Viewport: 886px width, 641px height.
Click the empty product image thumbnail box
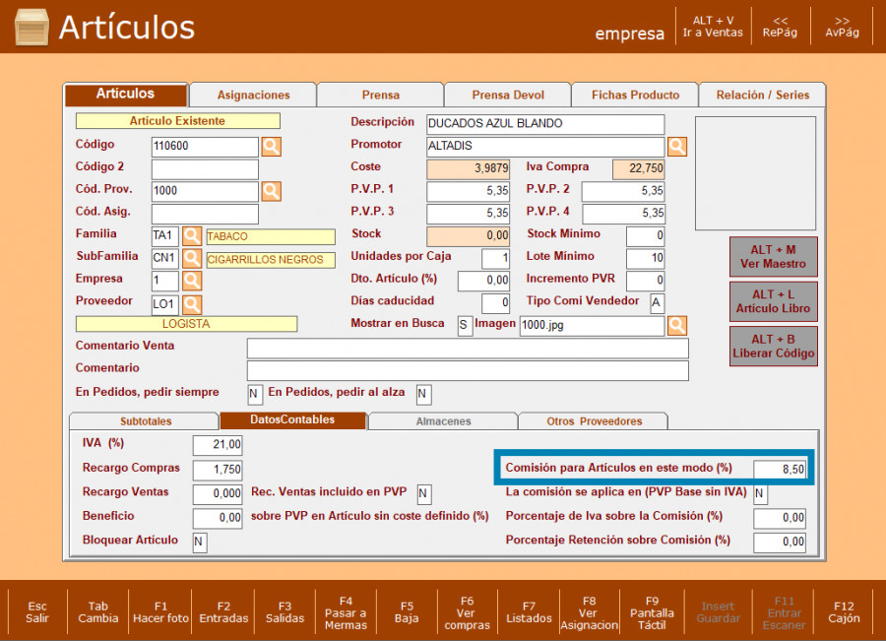[755, 173]
